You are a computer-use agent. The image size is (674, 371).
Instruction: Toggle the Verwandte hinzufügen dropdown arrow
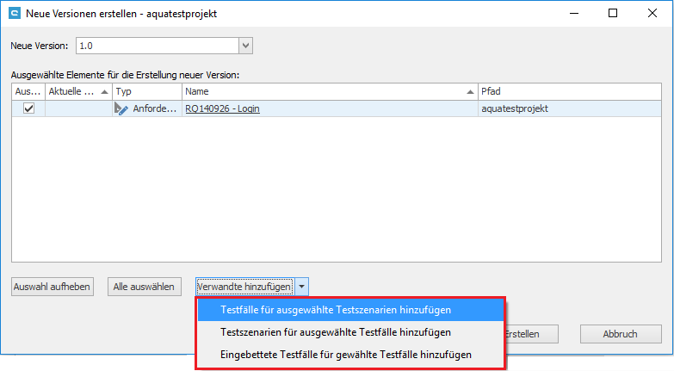301,287
